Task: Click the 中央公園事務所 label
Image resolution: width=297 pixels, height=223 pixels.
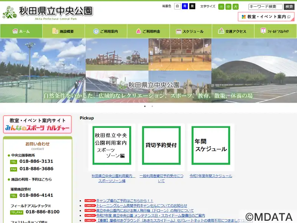Action: 23,155
